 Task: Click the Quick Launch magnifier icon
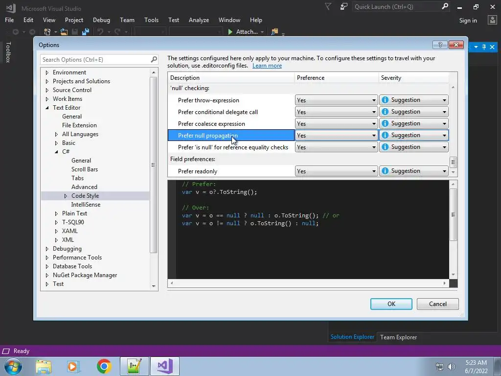pyautogui.click(x=445, y=6)
